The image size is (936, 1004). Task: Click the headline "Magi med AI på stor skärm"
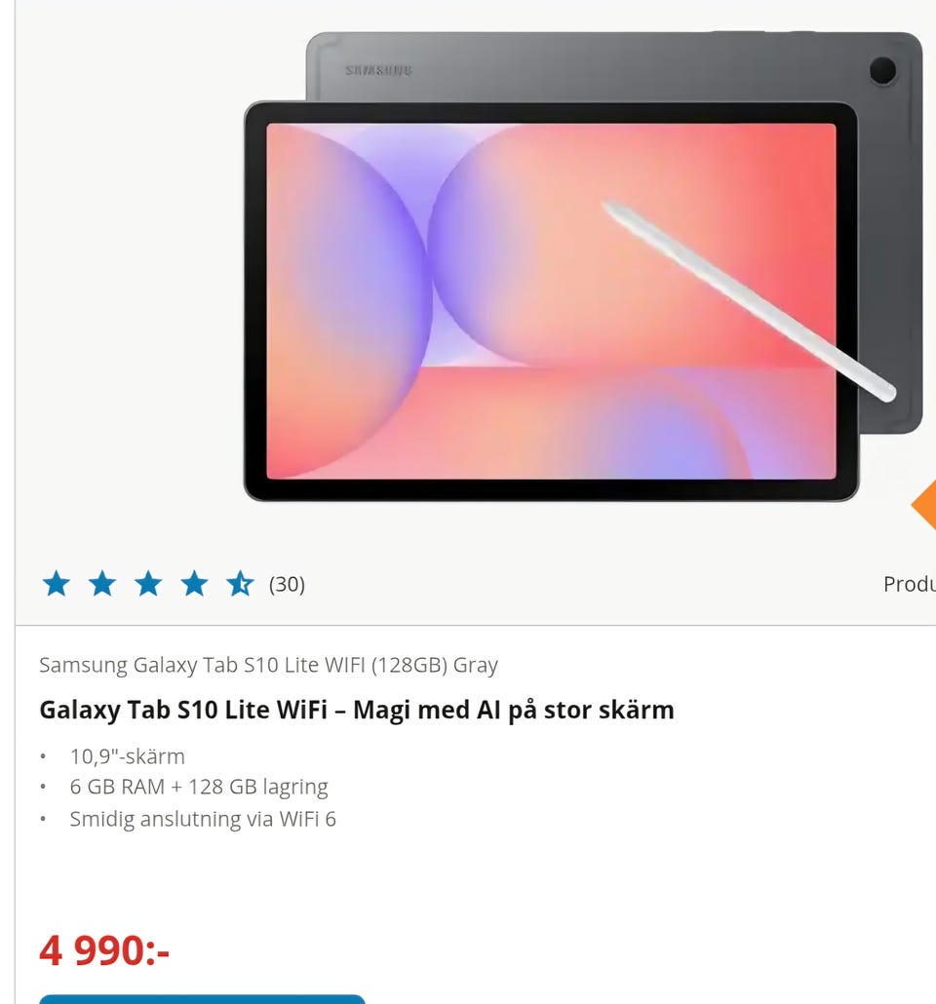pos(513,710)
